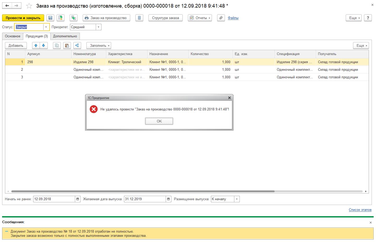Close the error dialog with X
Image resolution: width=376 pixels, height=242 pixels.
pos(229,98)
